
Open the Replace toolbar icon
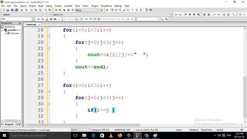pyautogui.click(x=50, y=10)
